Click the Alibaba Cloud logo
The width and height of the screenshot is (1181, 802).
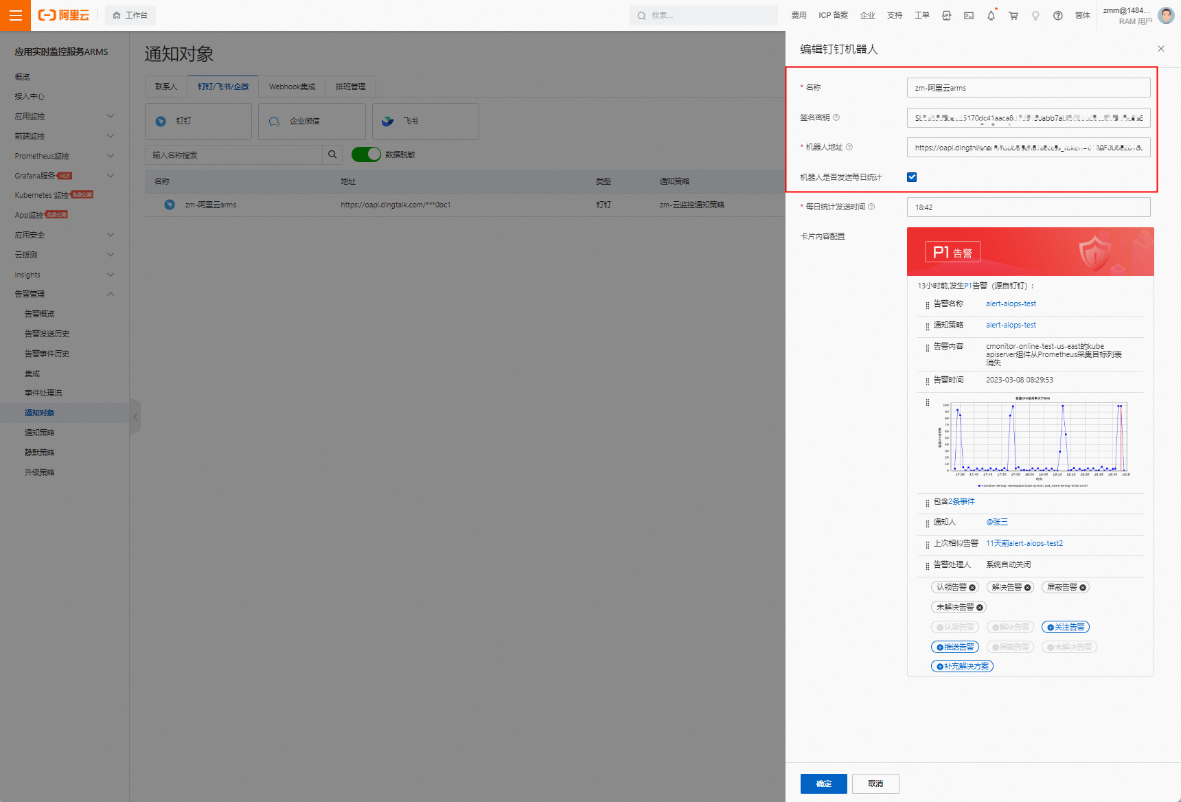pyautogui.click(x=64, y=15)
